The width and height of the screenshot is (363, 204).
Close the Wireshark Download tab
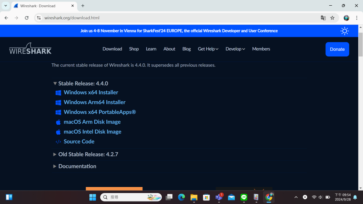[x=72, y=6]
